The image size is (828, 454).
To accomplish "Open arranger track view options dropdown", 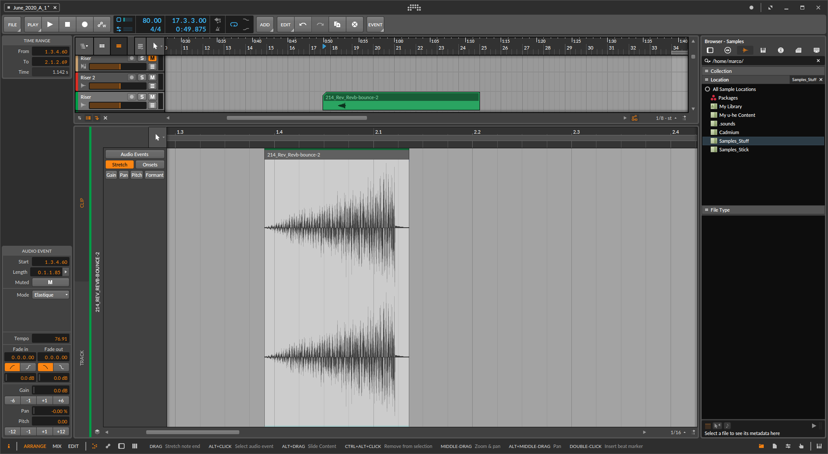I will [84, 46].
